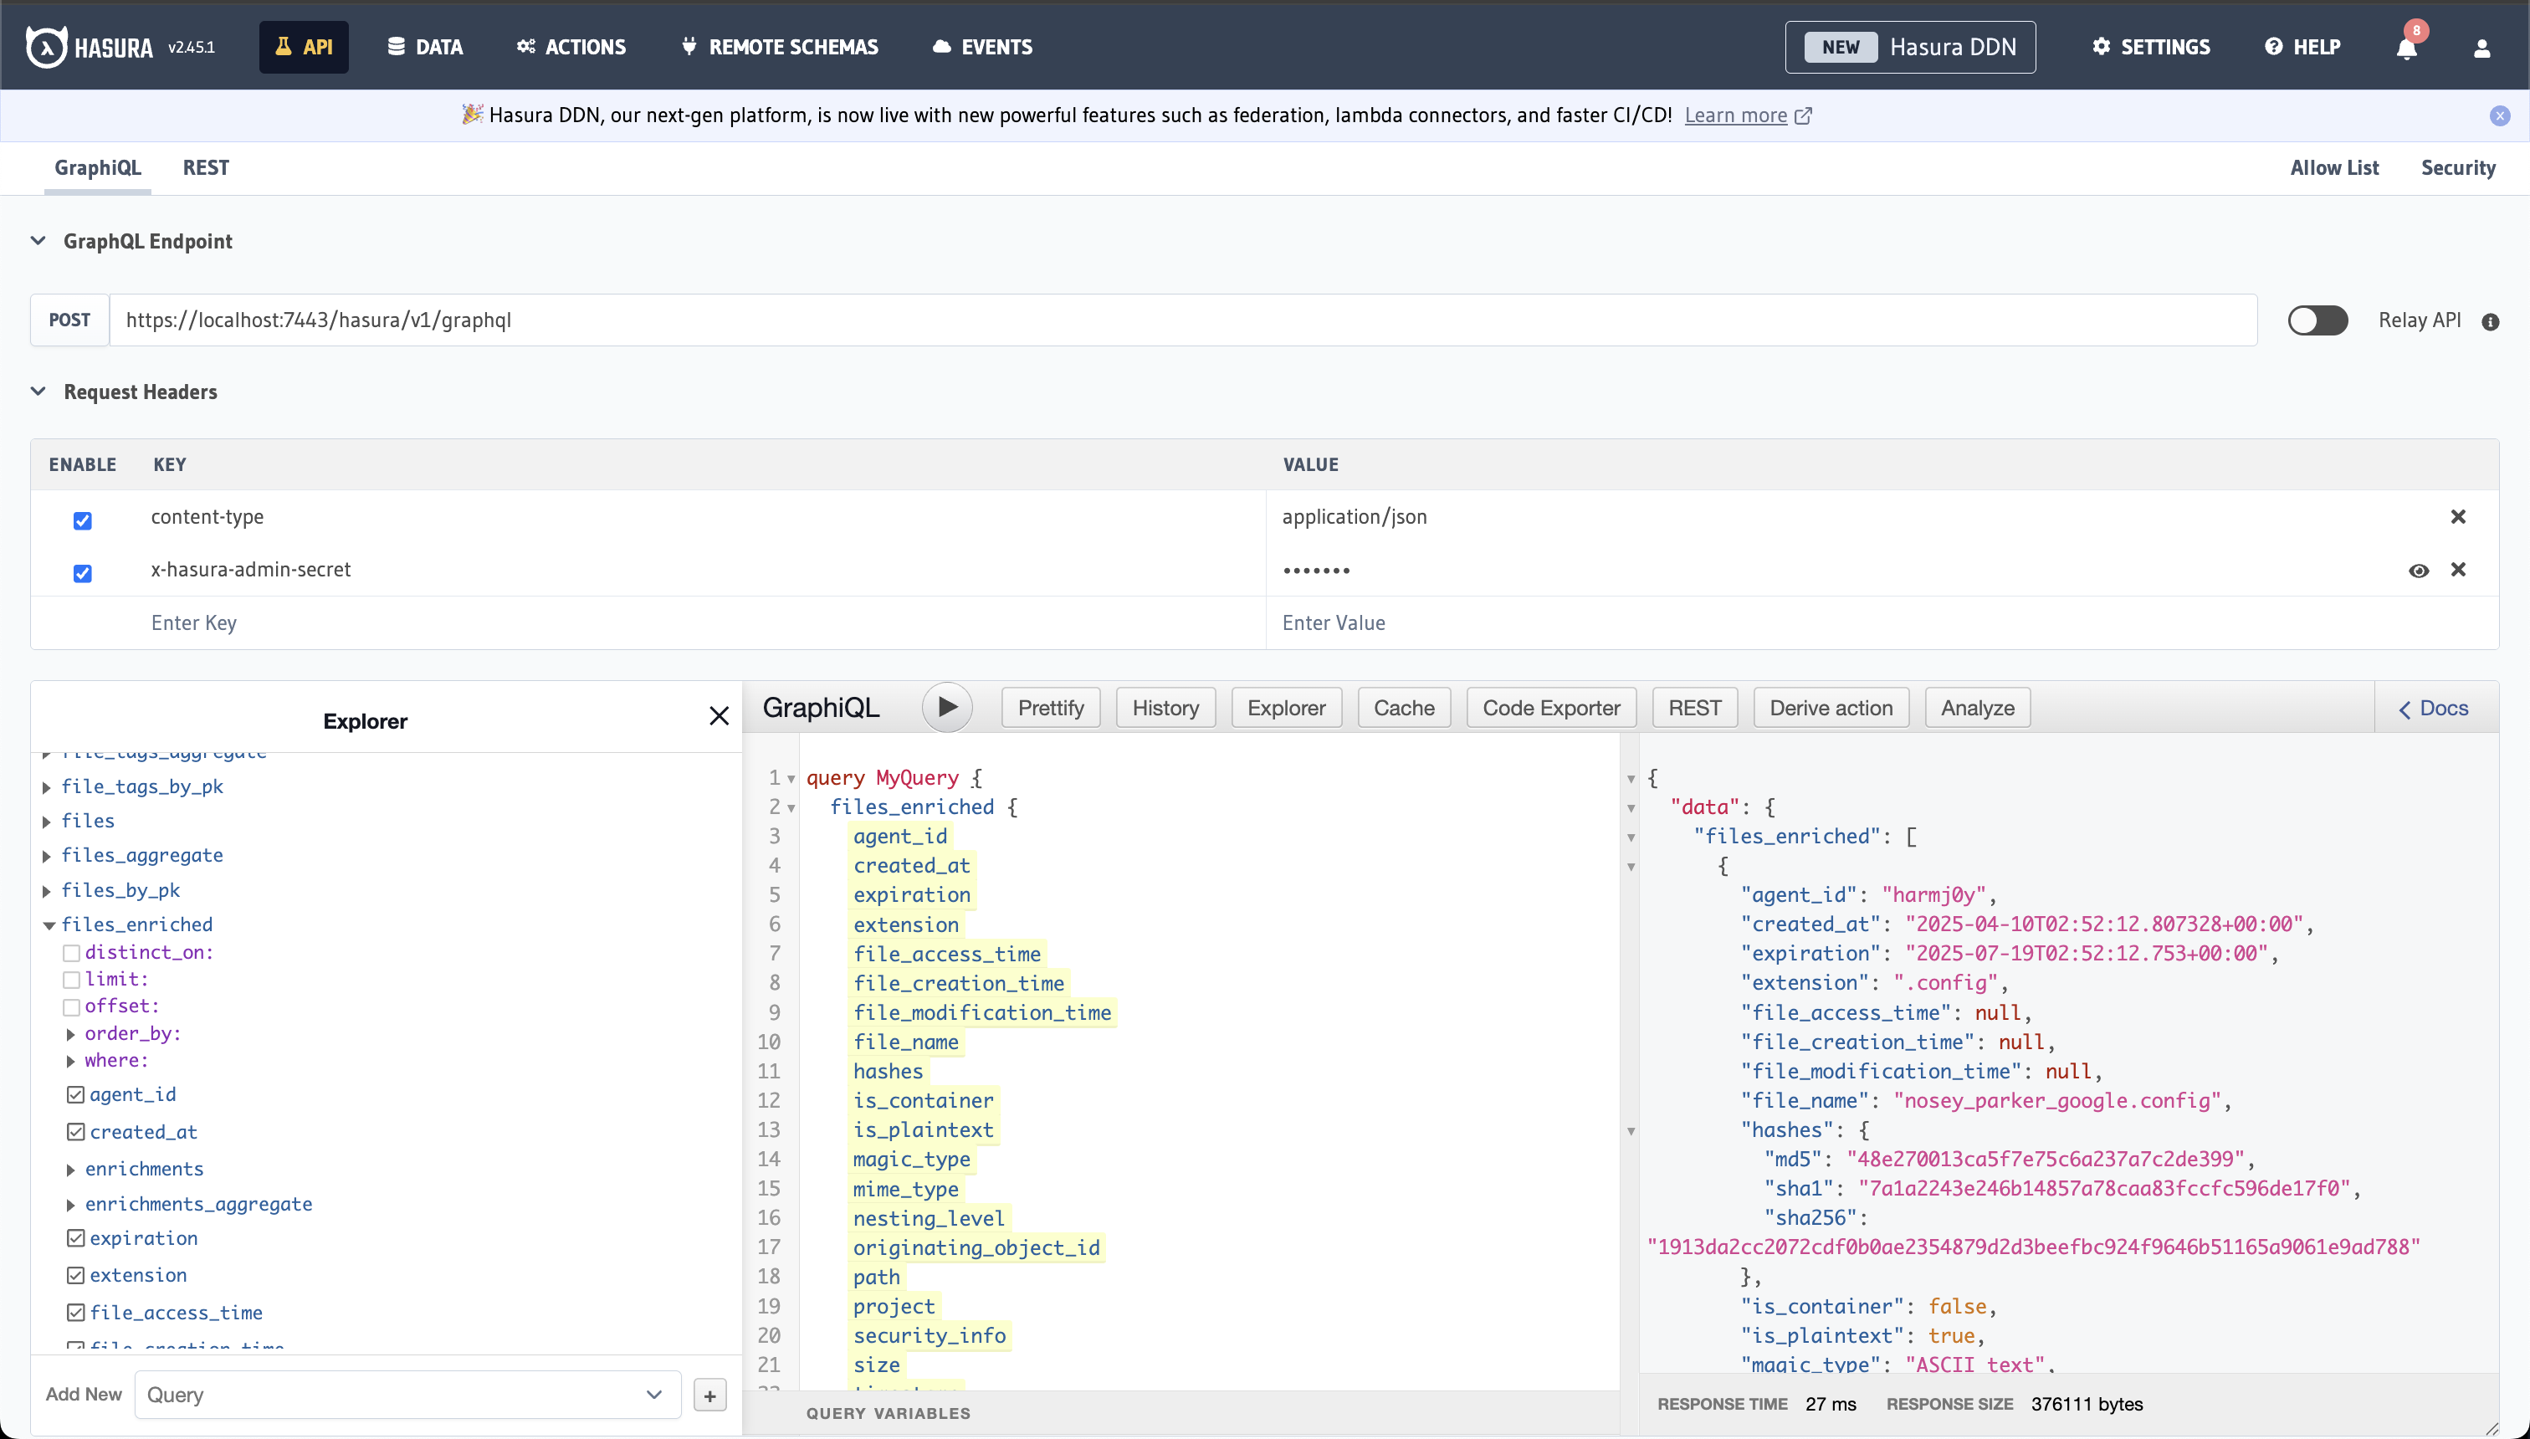
Task: Click the Relay API info icon
Action: click(x=2491, y=321)
